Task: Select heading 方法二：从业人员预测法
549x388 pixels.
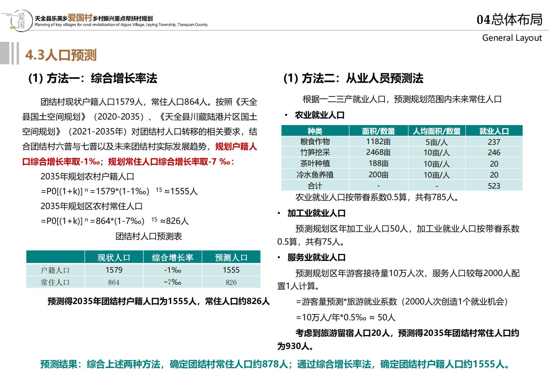Action: coord(353,78)
